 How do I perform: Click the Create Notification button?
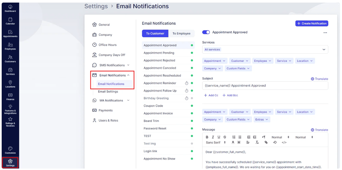pos(312,24)
